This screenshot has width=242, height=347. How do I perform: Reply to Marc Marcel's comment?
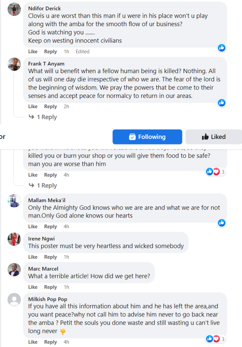tap(50, 287)
